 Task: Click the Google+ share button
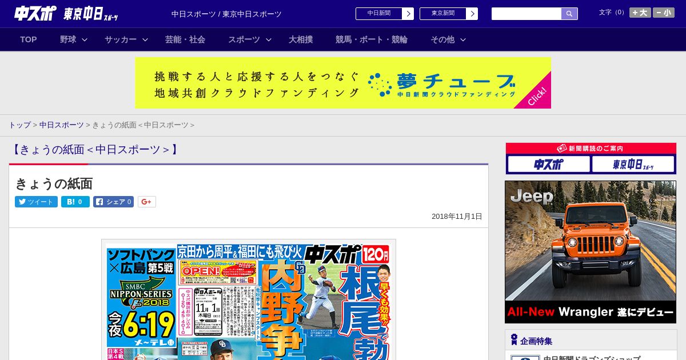146,202
